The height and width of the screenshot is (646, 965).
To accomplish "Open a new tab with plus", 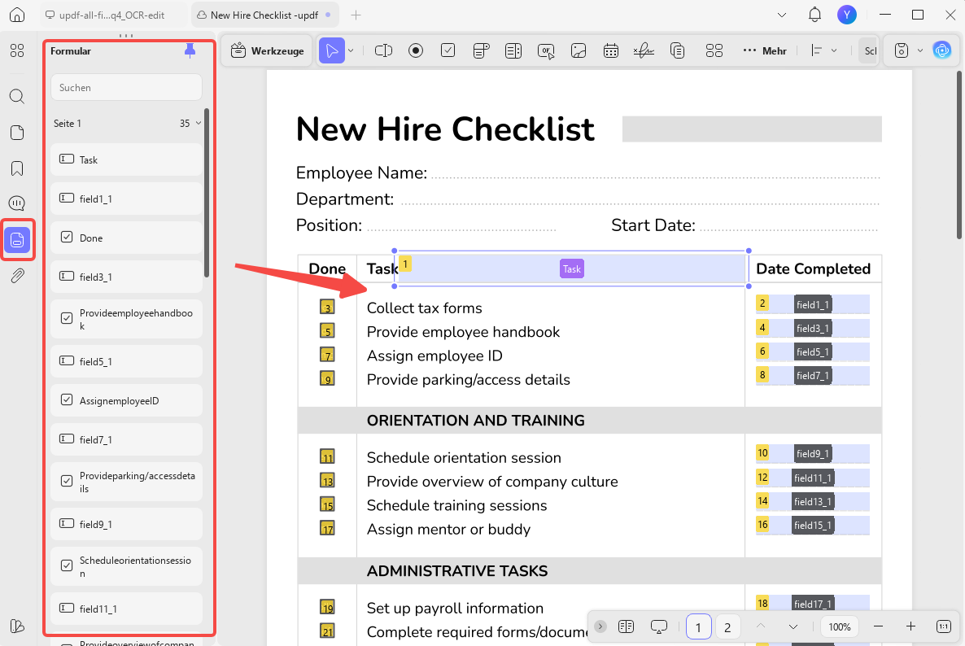I will click(x=356, y=15).
